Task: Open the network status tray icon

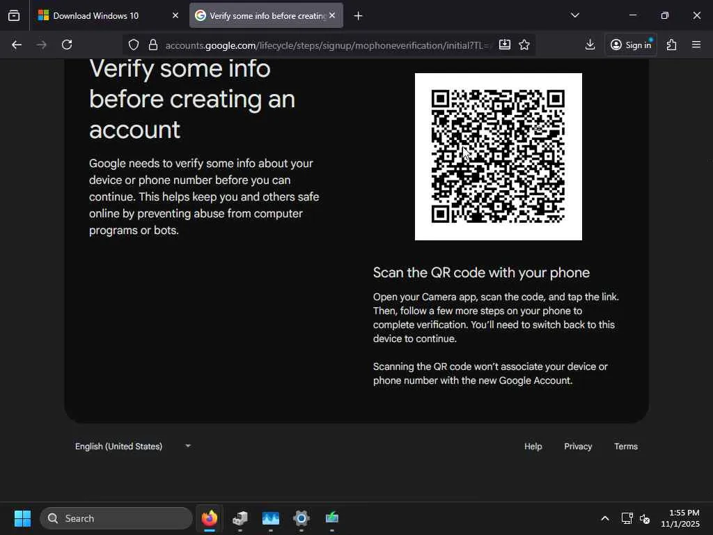Action: 627,518
